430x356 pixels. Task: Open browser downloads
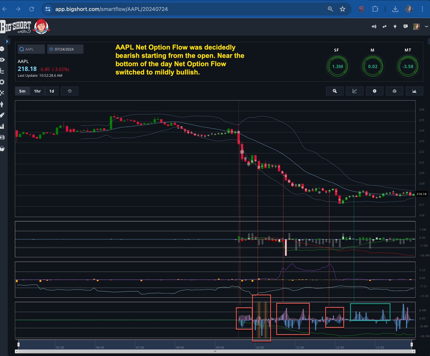[x=395, y=9]
